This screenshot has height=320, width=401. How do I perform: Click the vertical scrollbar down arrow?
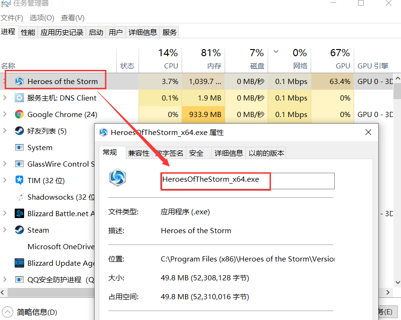pos(397,283)
